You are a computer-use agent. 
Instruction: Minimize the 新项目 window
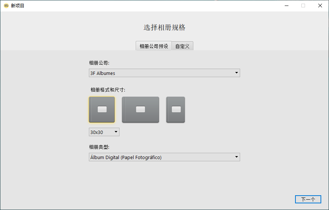pyautogui.click(x=287, y=6)
